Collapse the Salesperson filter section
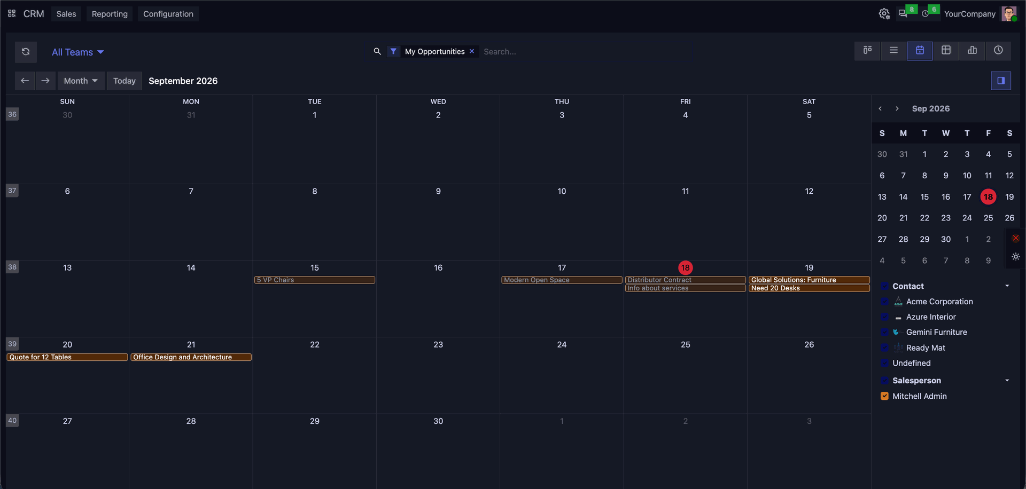1026x489 pixels. (1007, 381)
